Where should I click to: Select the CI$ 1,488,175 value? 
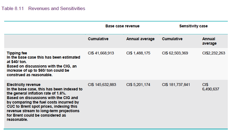pos(138,53)
